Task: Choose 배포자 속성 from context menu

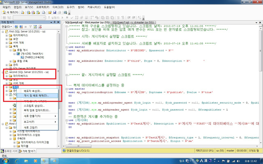Action: [x=37, y=91]
